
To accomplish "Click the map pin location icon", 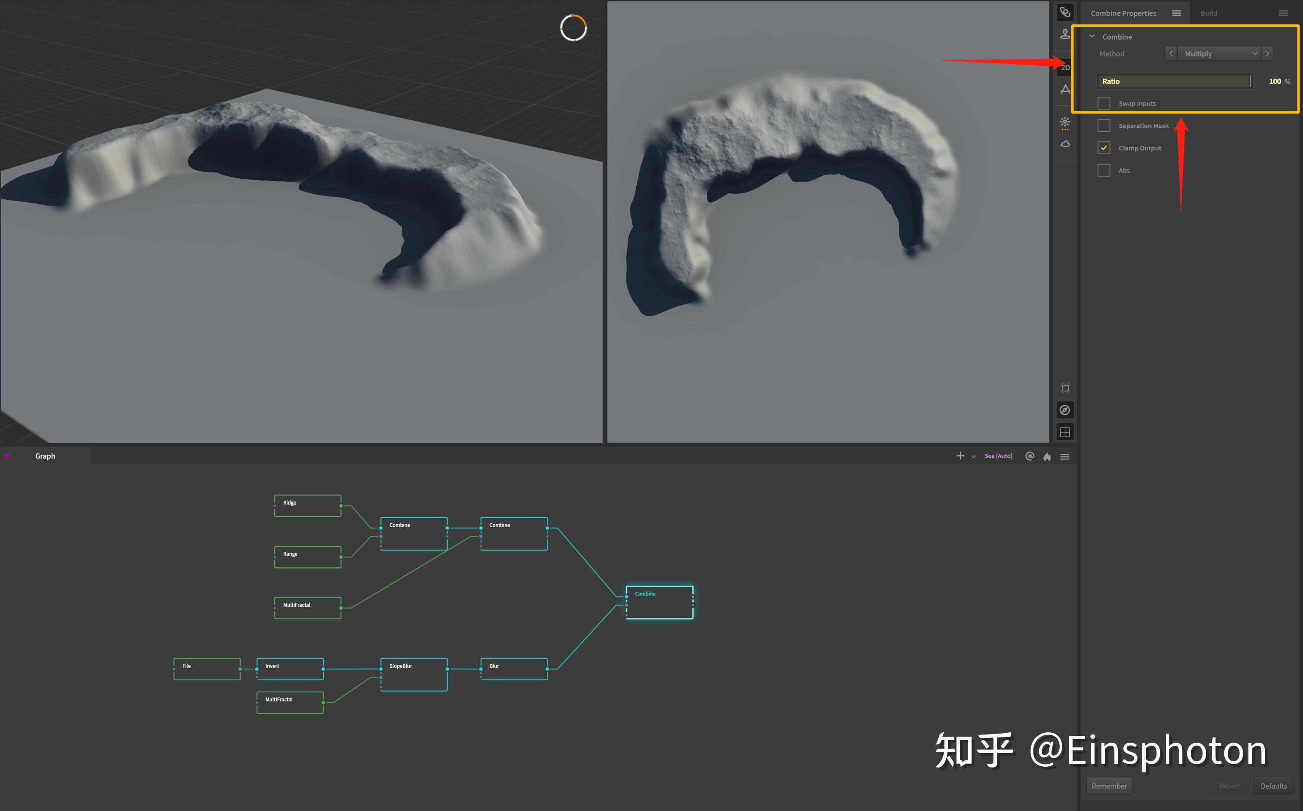I will pyautogui.click(x=1065, y=34).
